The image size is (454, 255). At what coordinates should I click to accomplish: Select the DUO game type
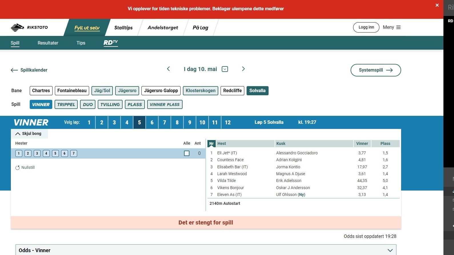[x=88, y=104]
